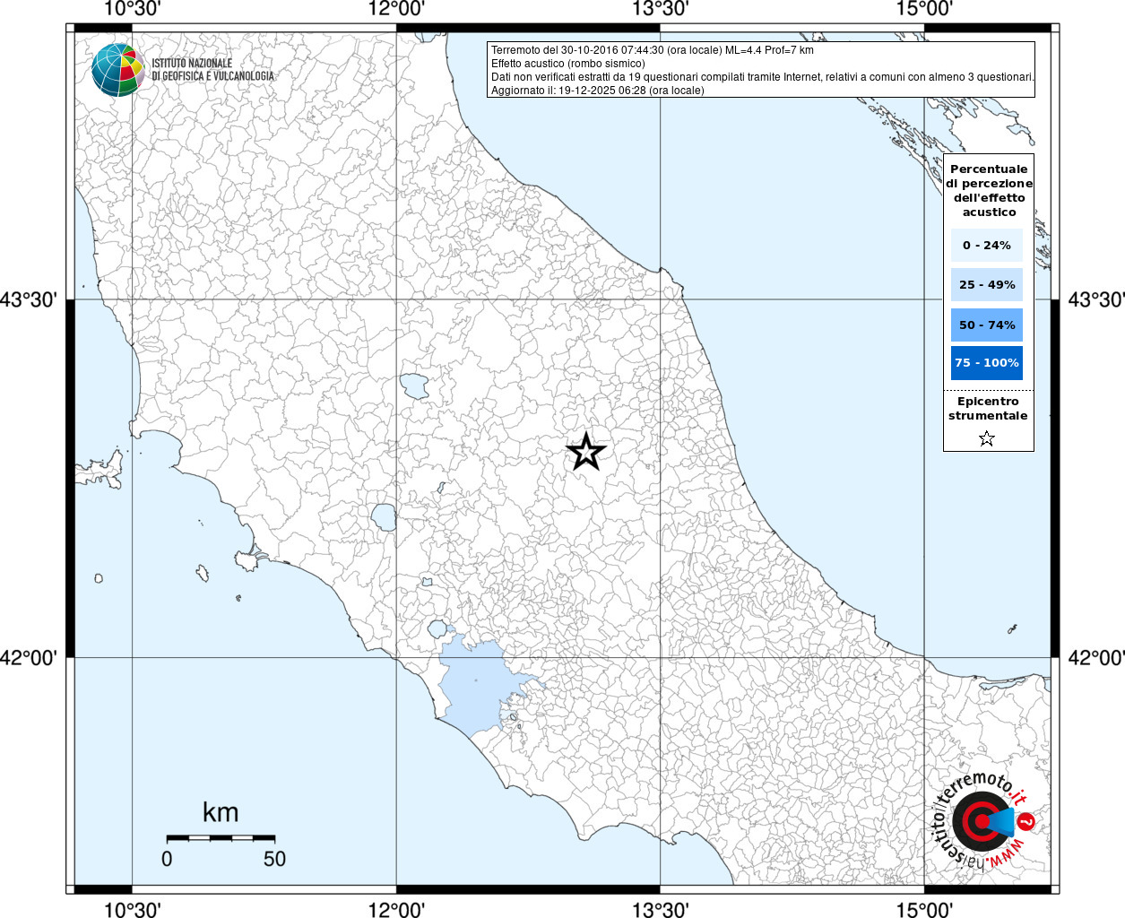Viewport: 1125px width, 918px height.
Task: Click the epicenter star on the map
Action: pos(586,451)
